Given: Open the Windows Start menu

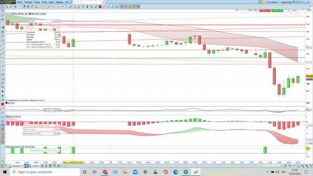Looking at the screenshot, I should pos(5,172).
